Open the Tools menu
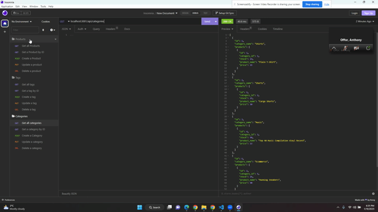This screenshot has width=378, height=212. tap(43, 6)
